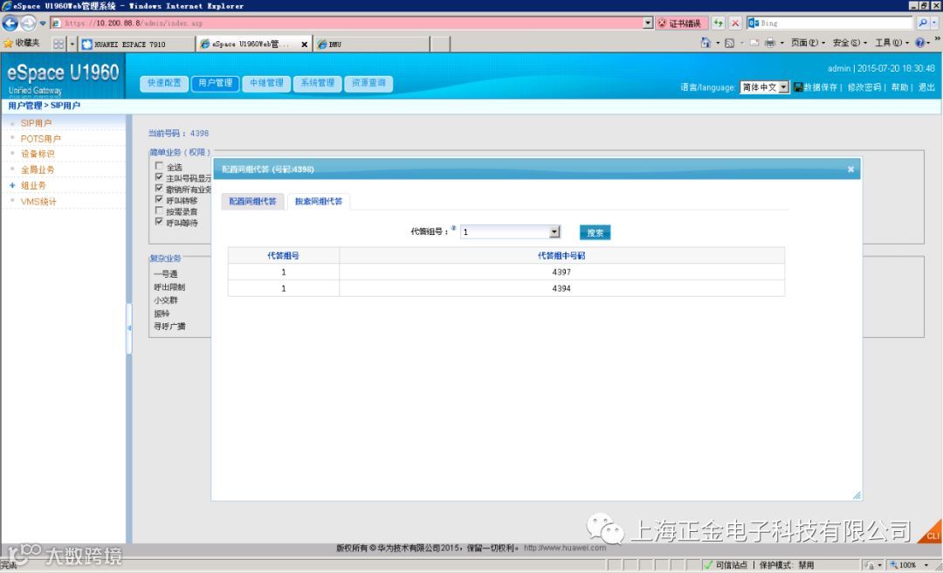Click the 数据保存 save data disk icon
This screenshot has width=943, height=573.
(x=798, y=87)
